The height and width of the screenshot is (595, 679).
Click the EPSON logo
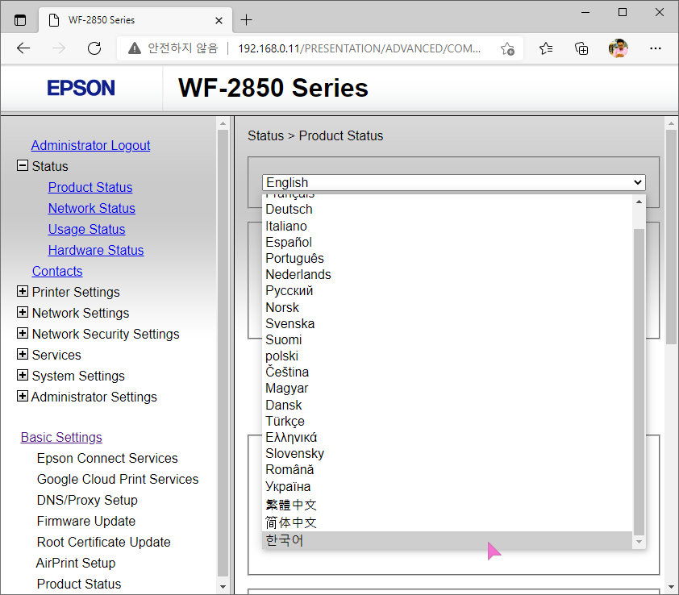point(81,88)
